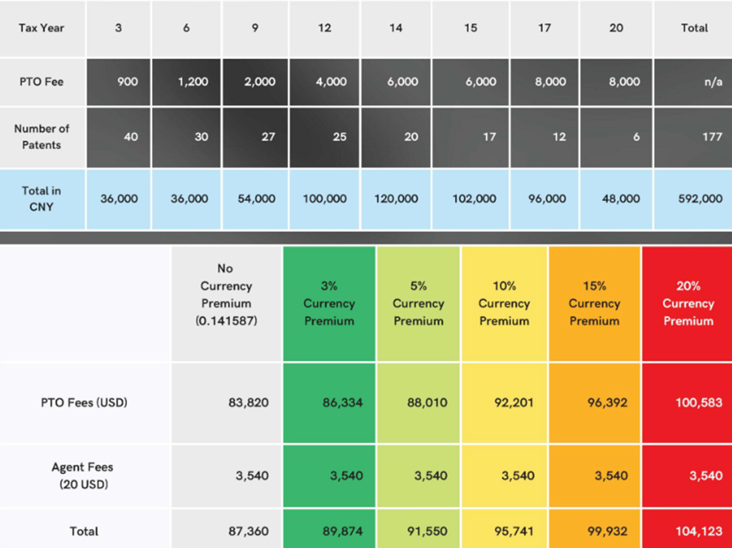Select the red 20% Currency Premium header
The width and height of the screenshot is (732, 548).
[687, 303]
